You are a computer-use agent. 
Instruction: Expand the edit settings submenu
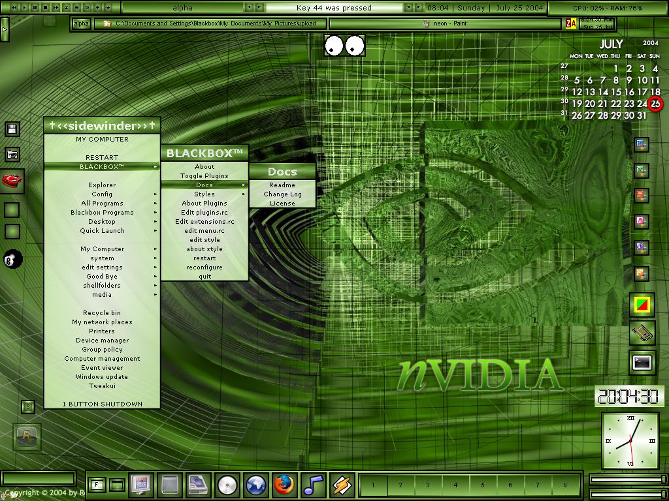pos(102,267)
